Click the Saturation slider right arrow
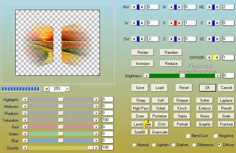This screenshot has height=153, width=236. click(96, 120)
